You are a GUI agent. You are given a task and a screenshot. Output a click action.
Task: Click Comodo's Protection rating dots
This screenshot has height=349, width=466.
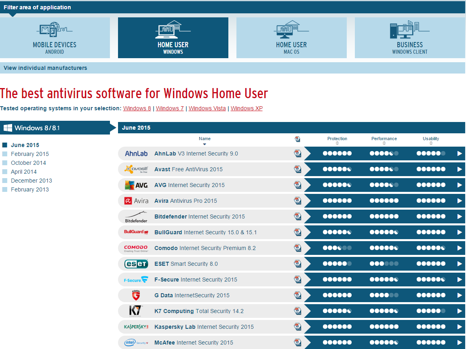[x=337, y=248]
